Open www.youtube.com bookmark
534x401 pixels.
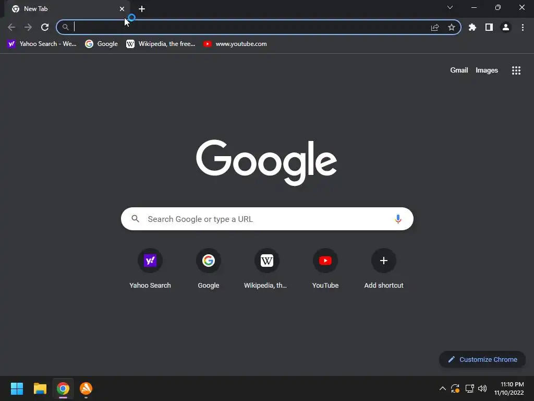(x=235, y=44)
